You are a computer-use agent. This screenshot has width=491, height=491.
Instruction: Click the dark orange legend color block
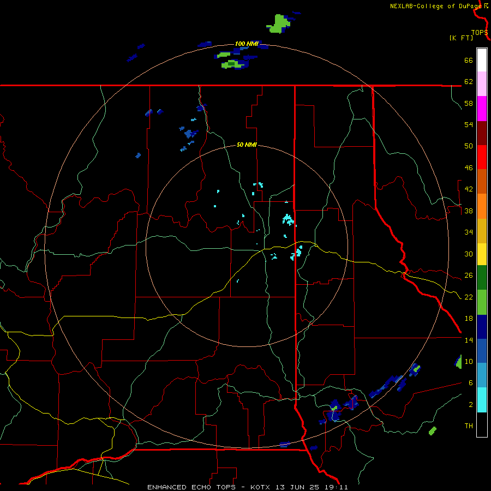pyautogui.click(x=482, y=181)
